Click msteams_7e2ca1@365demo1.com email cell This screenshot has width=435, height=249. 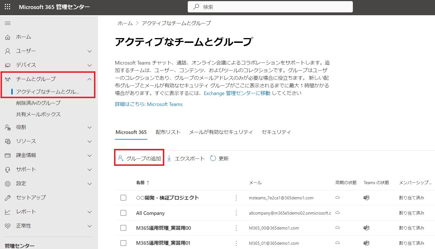[x=281, y=198]
